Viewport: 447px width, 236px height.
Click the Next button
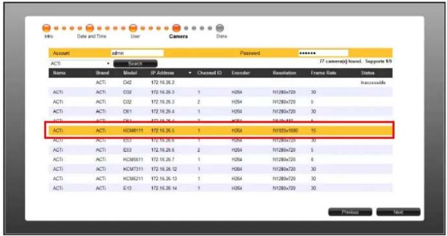tap(398, 212)
